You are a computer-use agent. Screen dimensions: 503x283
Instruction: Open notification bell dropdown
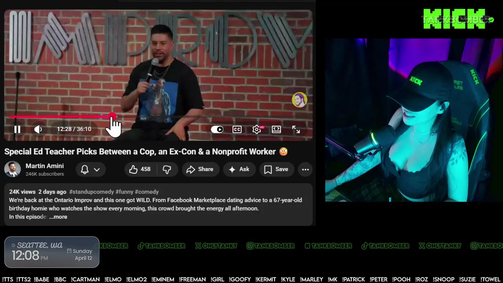[x=90, y=169]
